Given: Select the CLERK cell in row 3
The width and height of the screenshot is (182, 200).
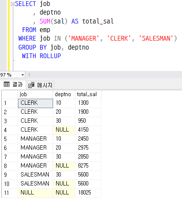Looking at the screenshot, I should click(x=35, y=121).
